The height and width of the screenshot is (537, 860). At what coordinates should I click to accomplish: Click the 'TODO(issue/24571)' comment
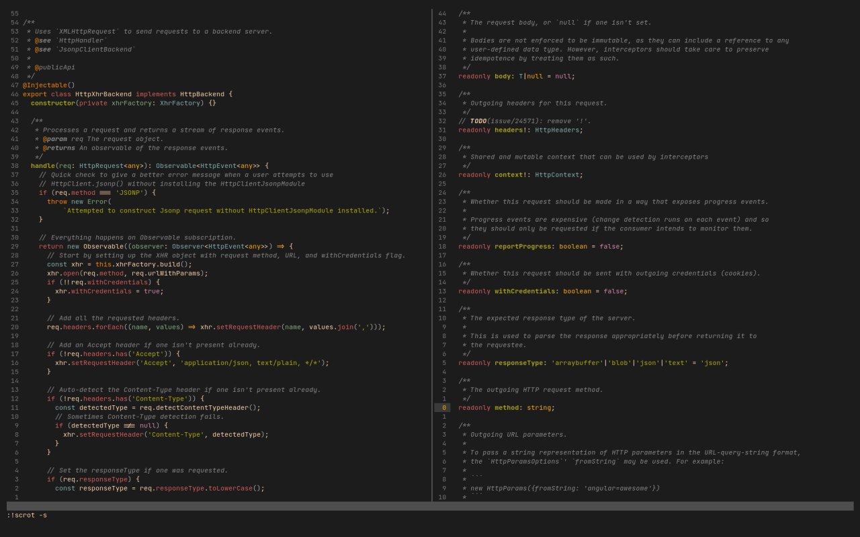[525, 121]
